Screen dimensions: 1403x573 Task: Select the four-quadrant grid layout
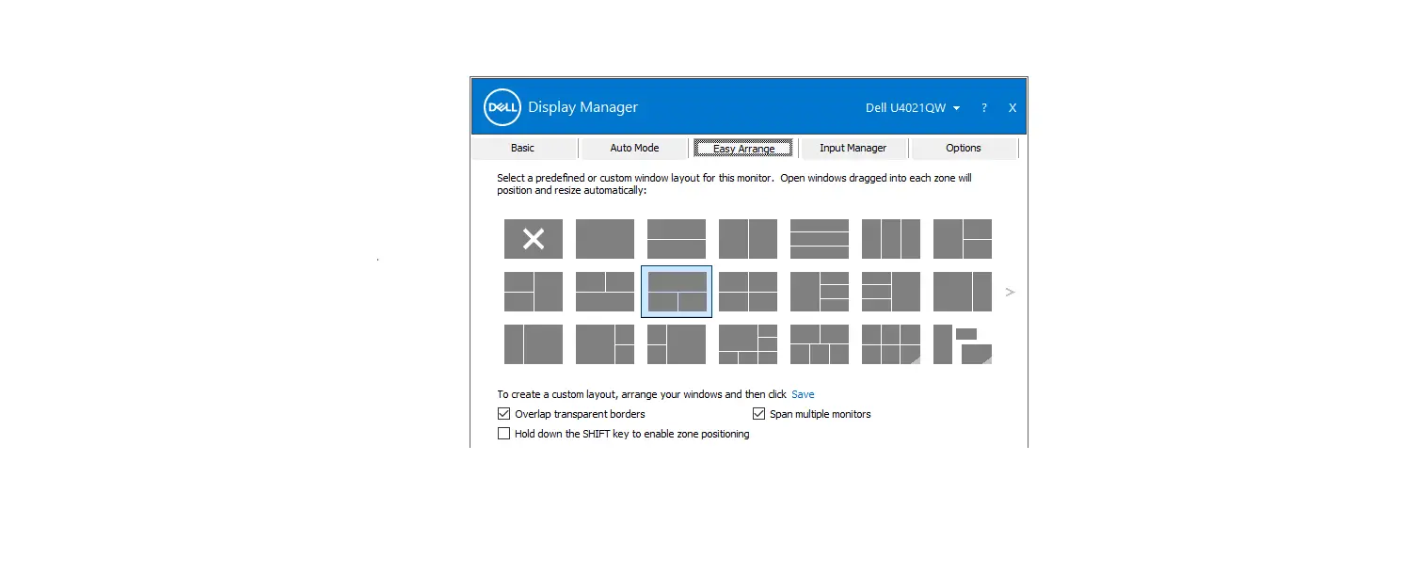coord(747,292)
